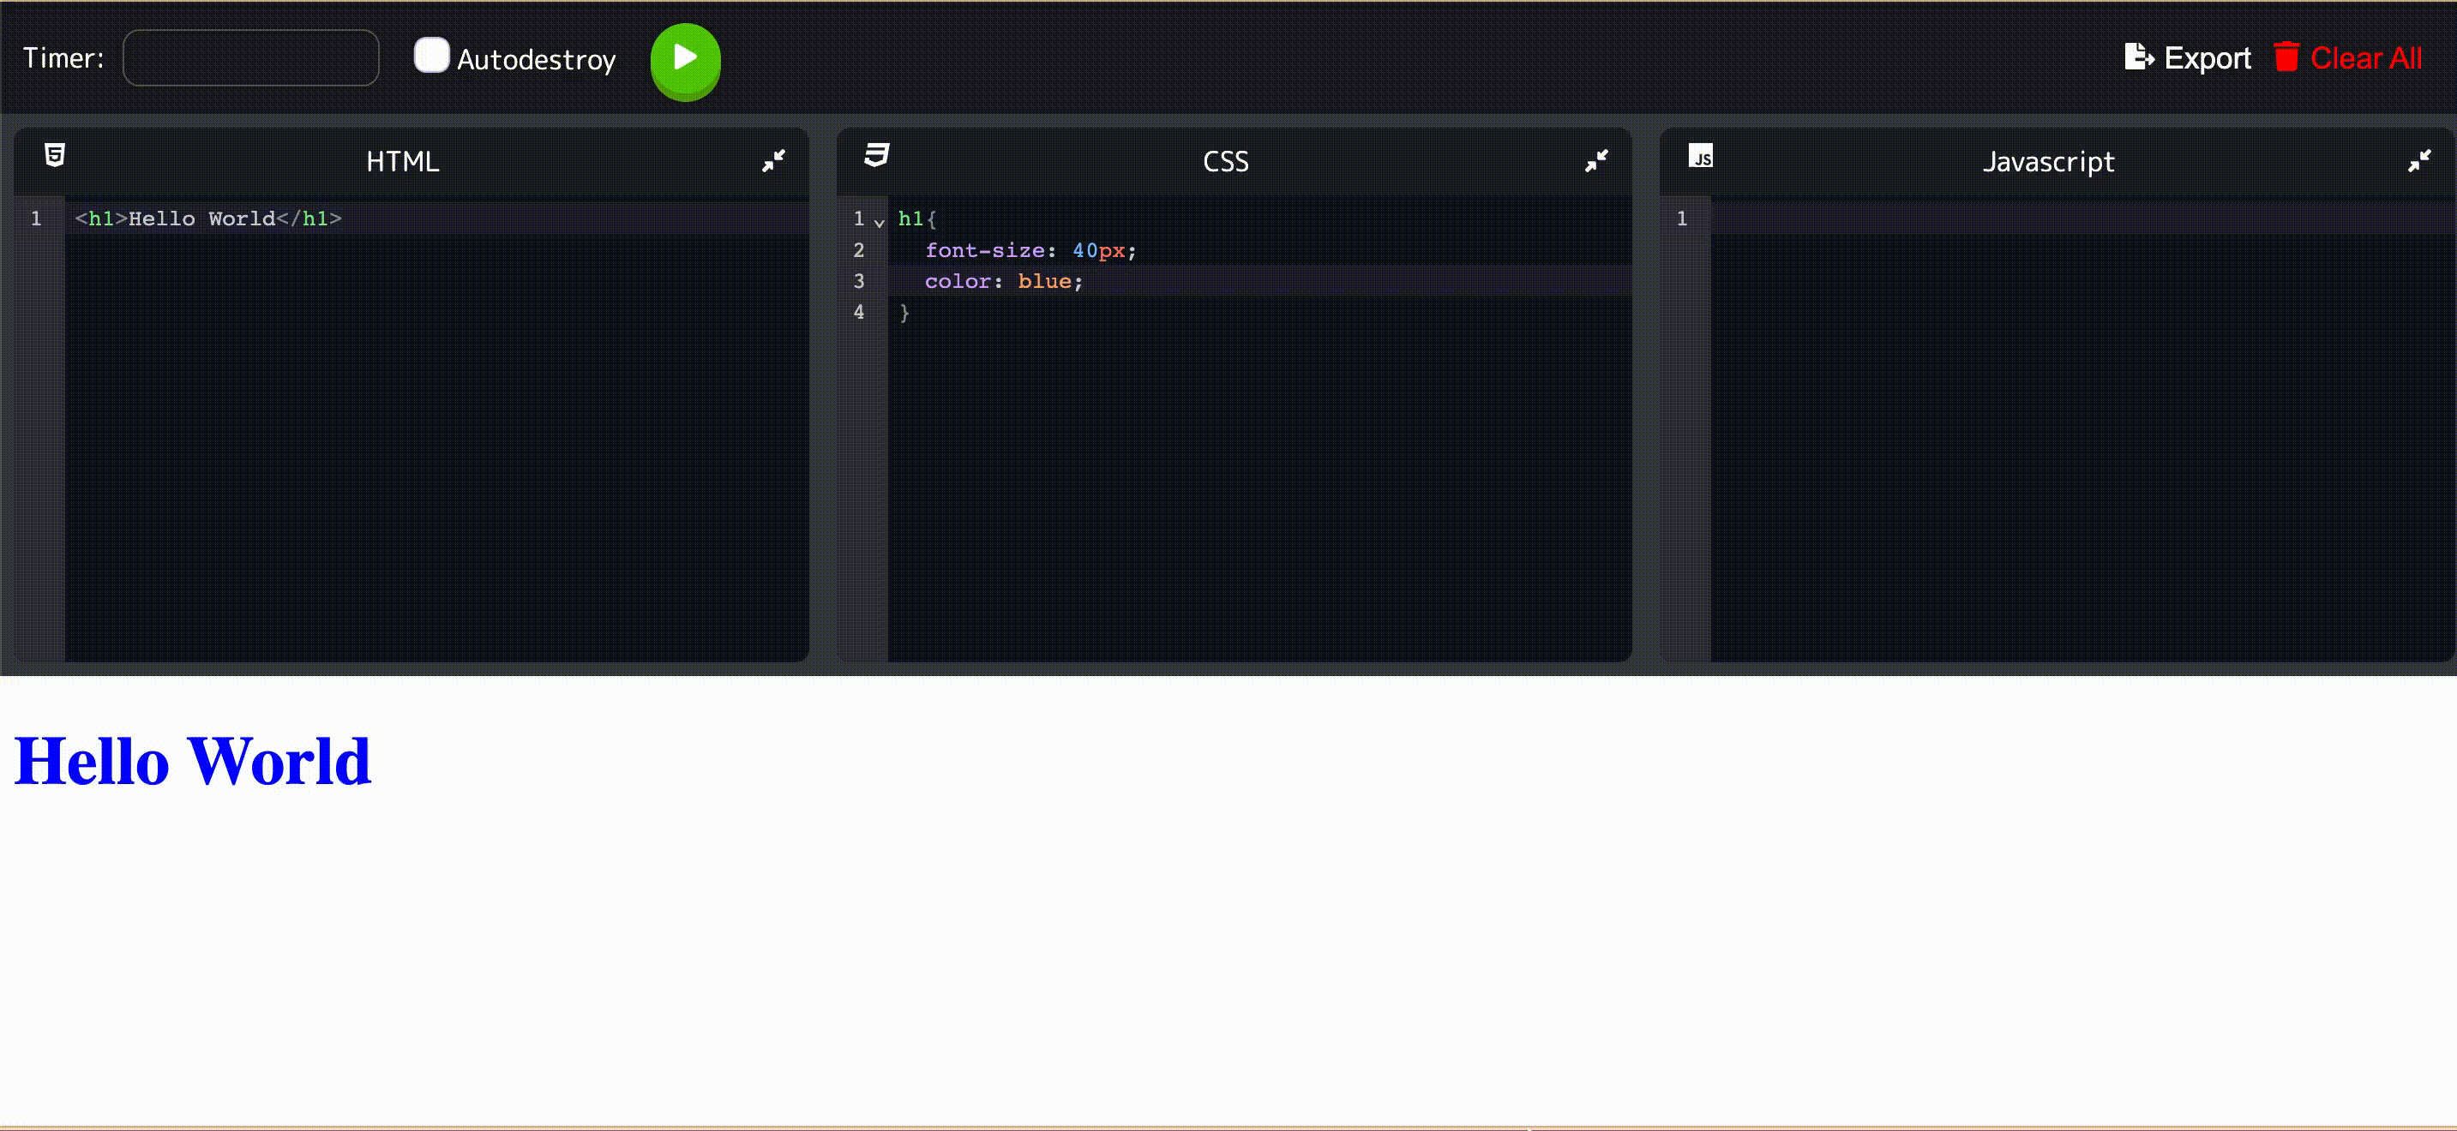Click inside the HTML code line one
2457x1131 pixels.
tap(208, 218)
